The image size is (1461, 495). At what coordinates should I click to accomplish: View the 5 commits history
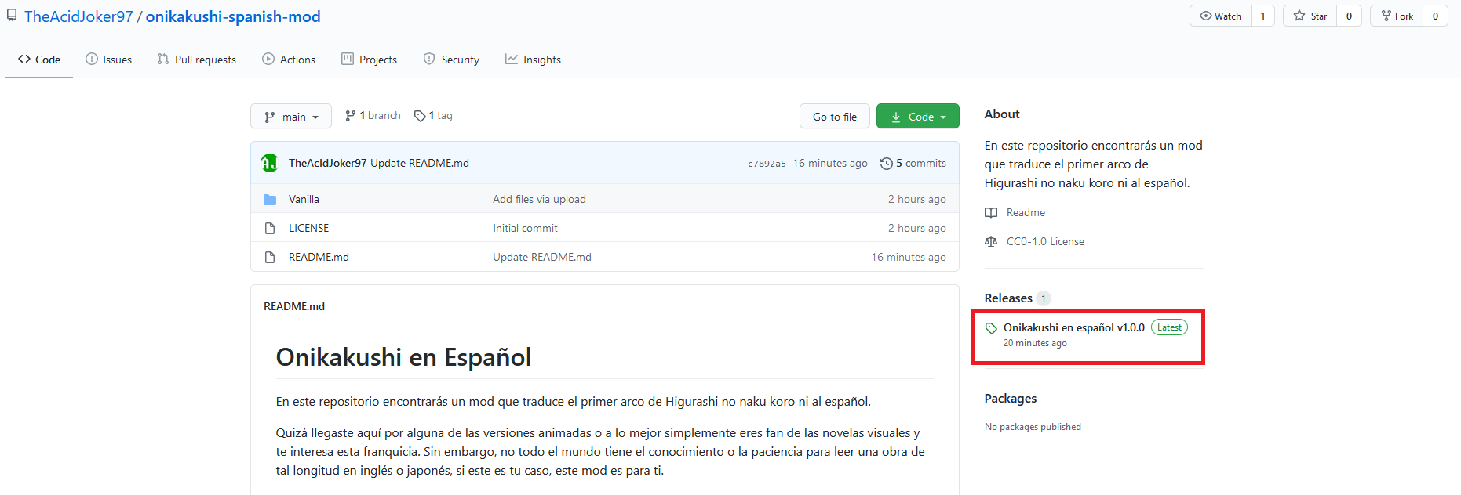[x=913, y=163]
